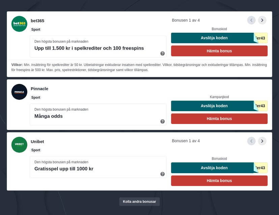Click the peeled Fer43 code corner on bet365
279x215 pixels.
pyautogui.click(x=261, y=38)
